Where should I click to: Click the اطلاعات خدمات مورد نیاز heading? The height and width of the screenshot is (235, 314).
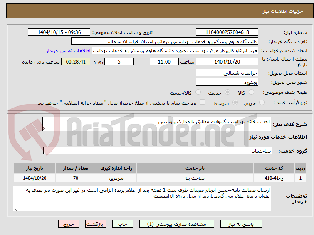click(278, 137)
